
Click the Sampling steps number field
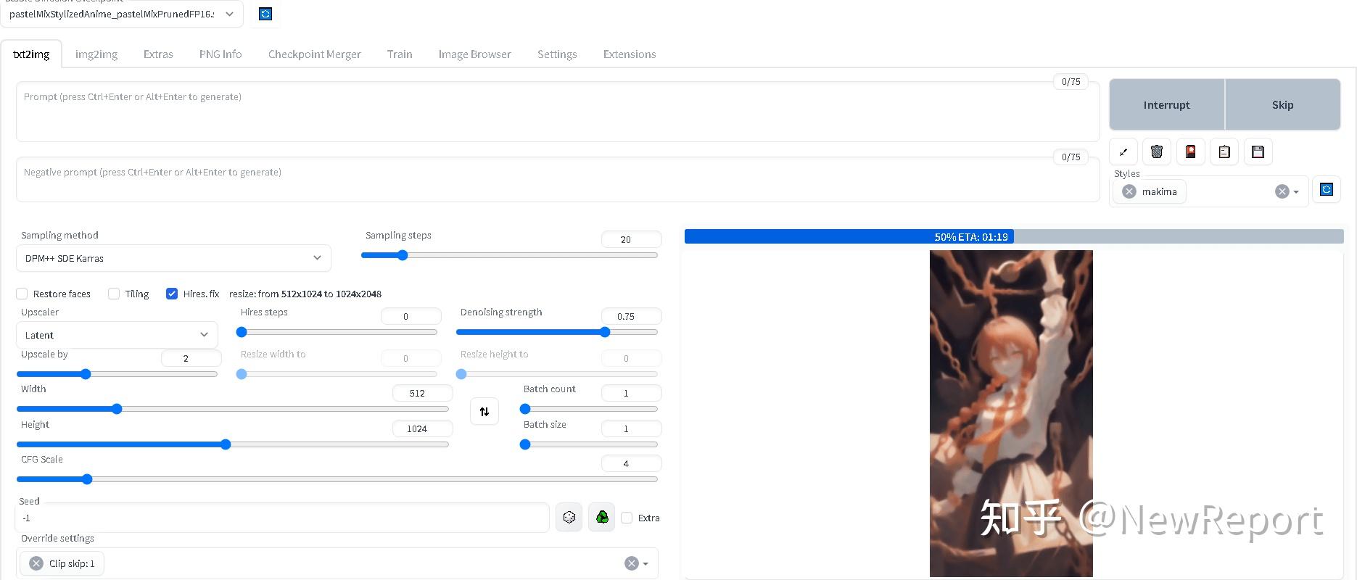[631, 239]
